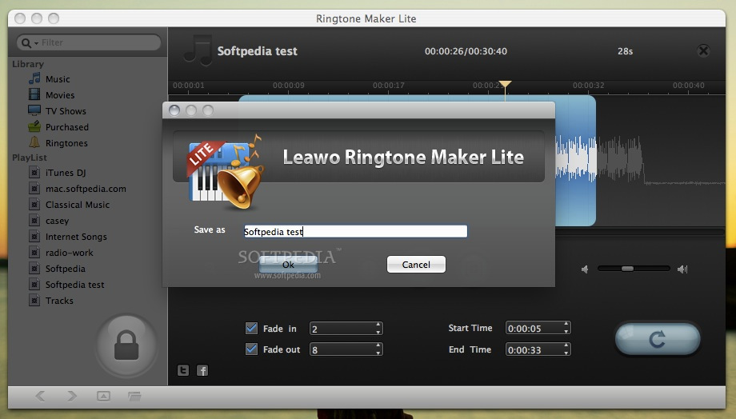Screen dimensions: 736x419
Task: Click the 00:00:32 timeline mark
Action: pyautogui.click(x=588, y=86)
